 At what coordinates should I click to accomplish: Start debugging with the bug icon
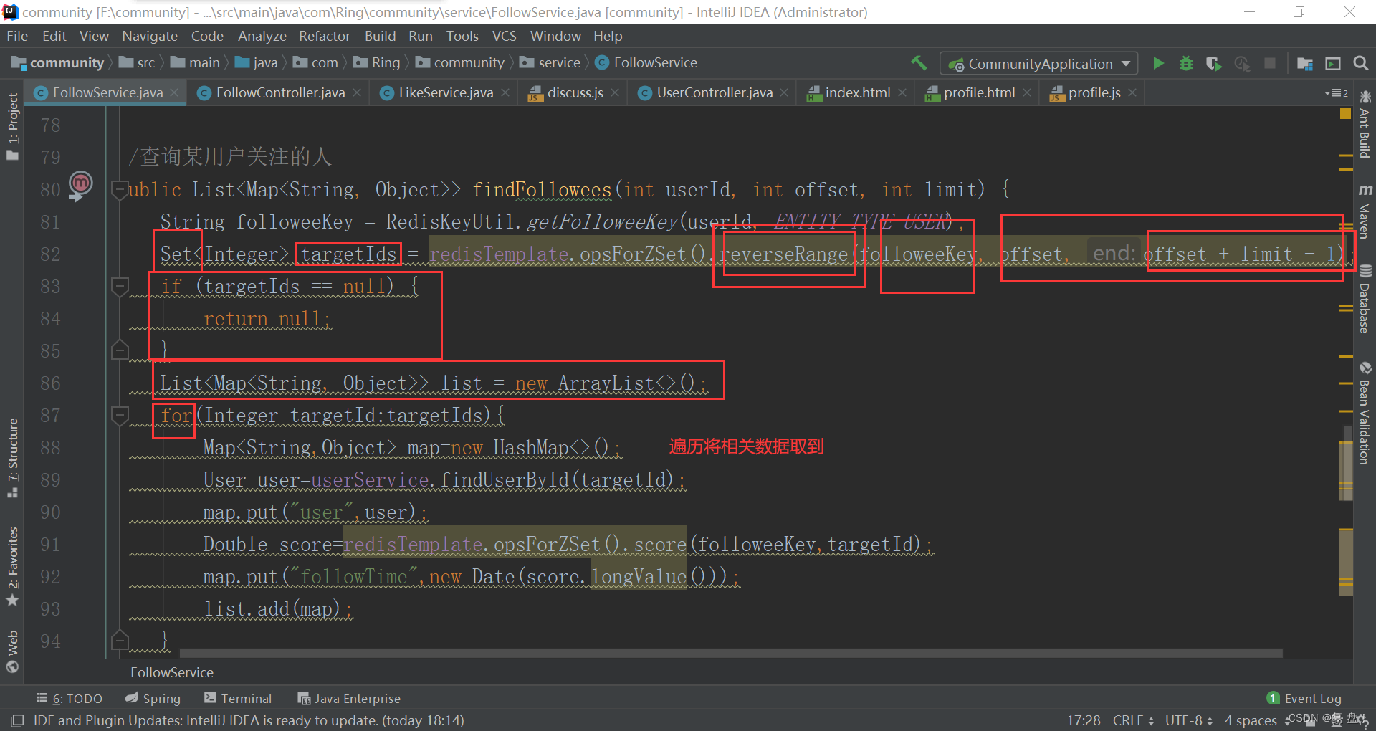(1186, 63)
